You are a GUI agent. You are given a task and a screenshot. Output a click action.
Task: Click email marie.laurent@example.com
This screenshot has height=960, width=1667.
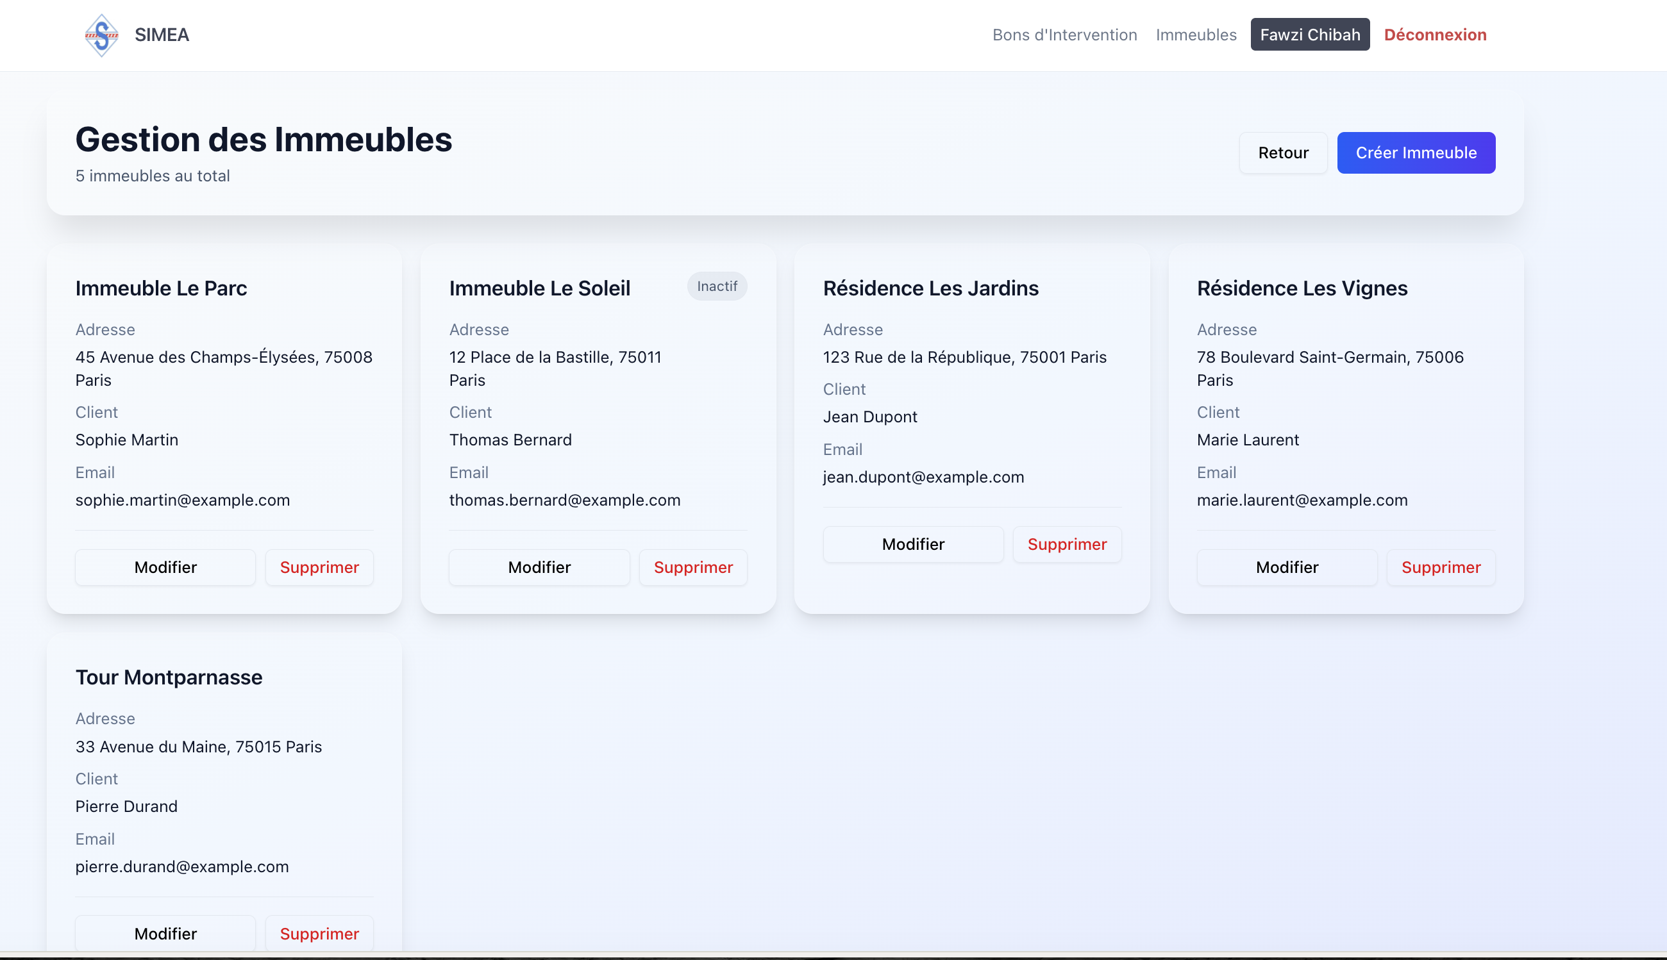[1302, 500]
